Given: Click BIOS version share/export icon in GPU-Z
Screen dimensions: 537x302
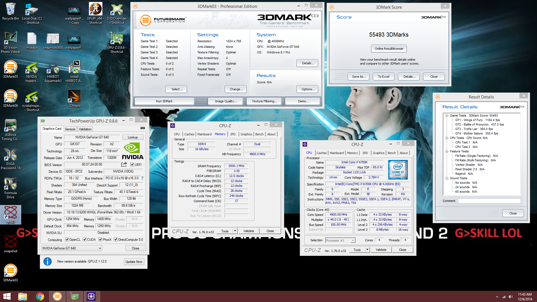Looking at the screenshot, I should [x=124, y=164].
